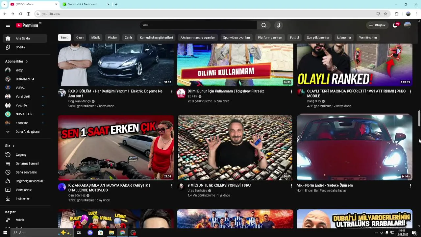Image resolution: width=421 pixels, height=237 pixels.
Task: Open options for KIZ ARKADAŞIMLA video
Action: [x=172, y=186]
